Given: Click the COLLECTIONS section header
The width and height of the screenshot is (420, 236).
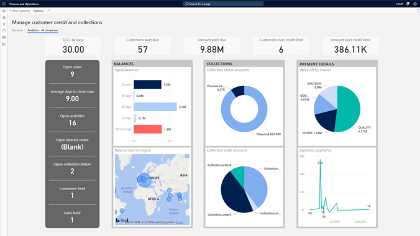Looking at the screenshot, I should click(219, 64).
